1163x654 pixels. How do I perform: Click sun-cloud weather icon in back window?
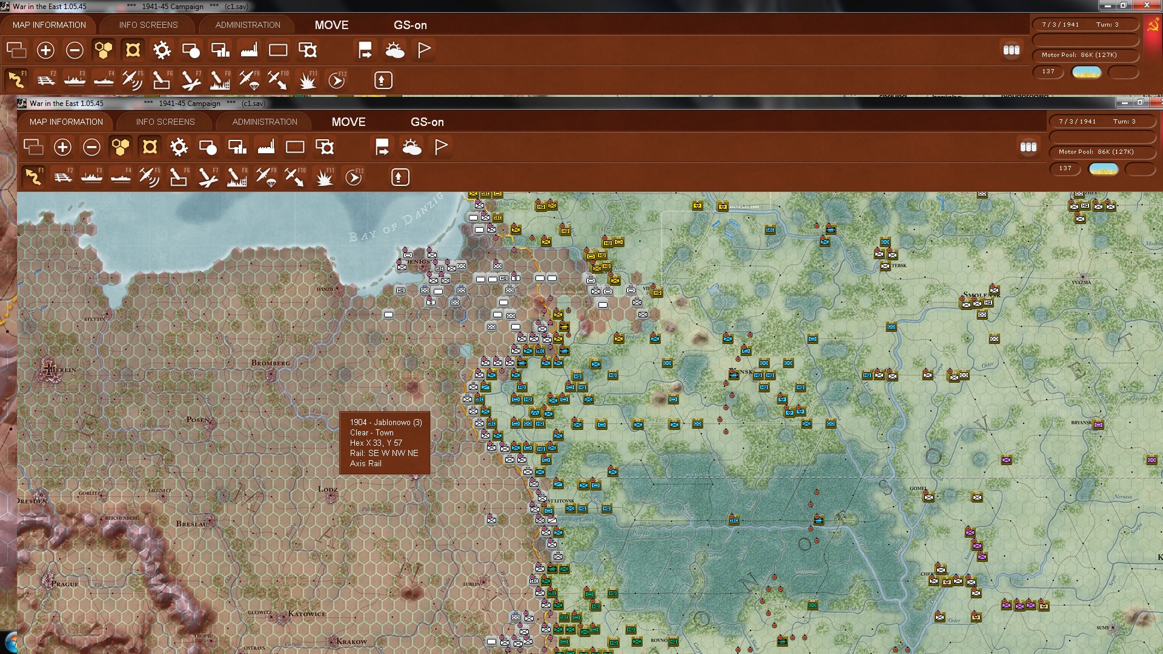click(395, 50)
